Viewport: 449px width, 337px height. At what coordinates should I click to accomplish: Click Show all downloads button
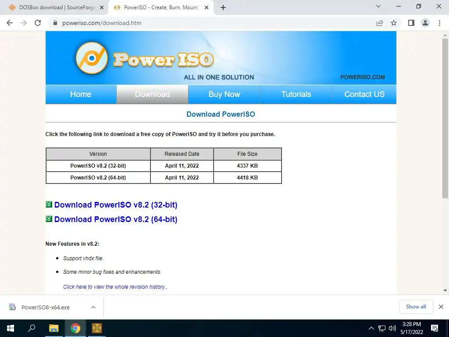[416, 307]
